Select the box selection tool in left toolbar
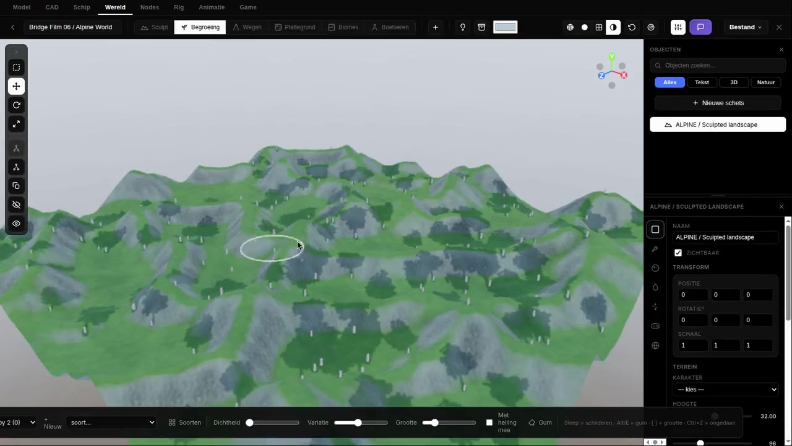The height and width of the screenshot is (446, 792). pyautogui.click(x=16, y=68)
